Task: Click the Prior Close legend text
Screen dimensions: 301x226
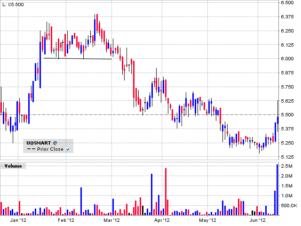Action: click(50, 149)
